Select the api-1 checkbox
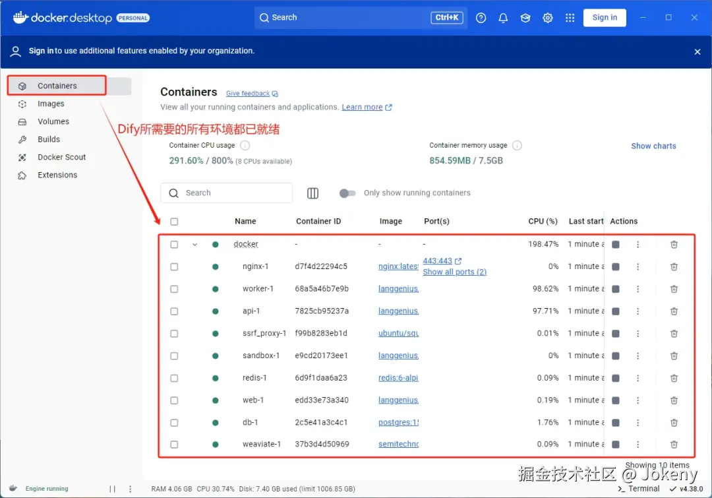 (174, 311)
